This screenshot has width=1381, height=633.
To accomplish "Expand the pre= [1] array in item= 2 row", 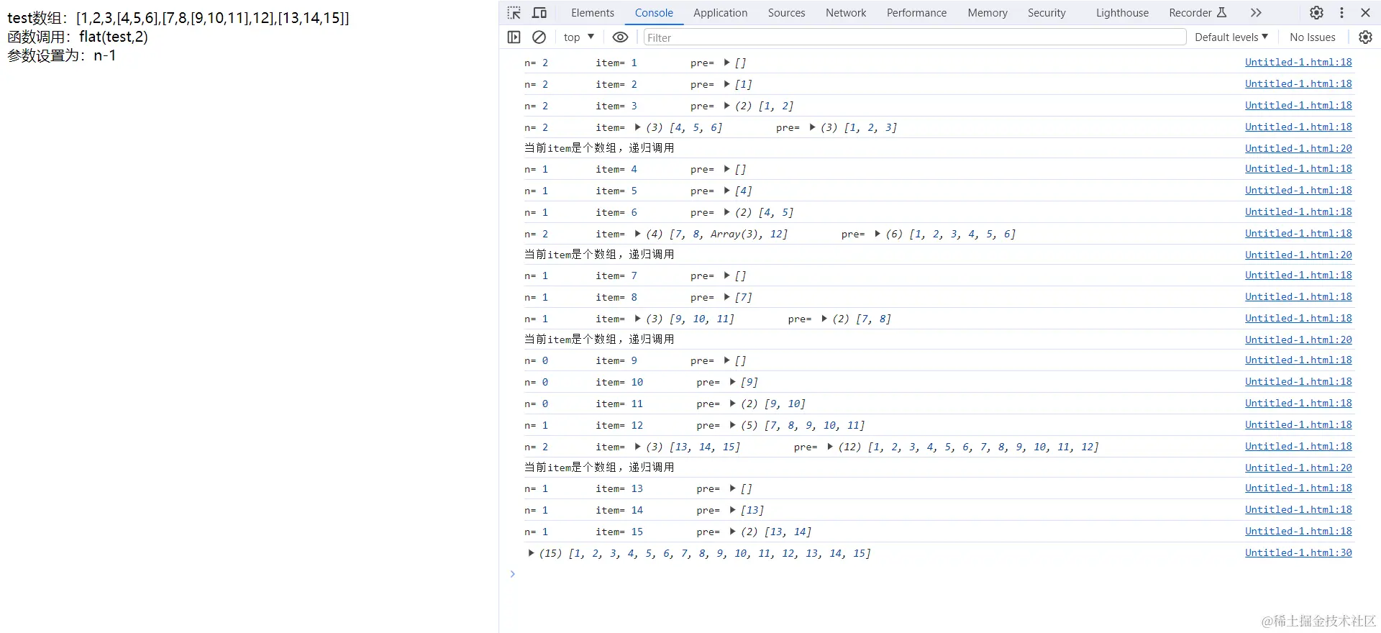I will (727, 84).
